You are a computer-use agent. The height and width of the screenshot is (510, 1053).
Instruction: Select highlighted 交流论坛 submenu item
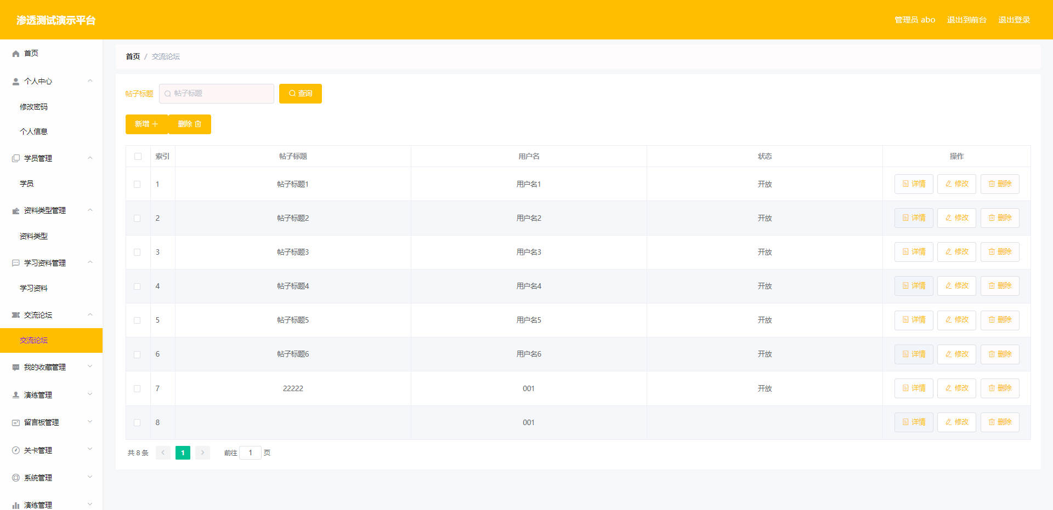pos(51,340)
